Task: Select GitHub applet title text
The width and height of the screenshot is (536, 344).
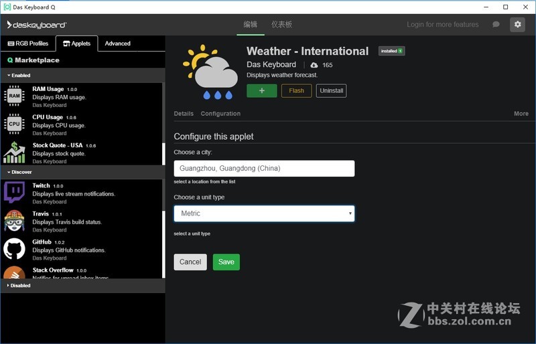Action: (x=42, y=242)
